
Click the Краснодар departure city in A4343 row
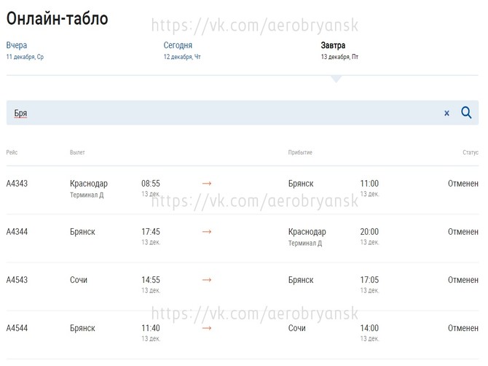89,184
